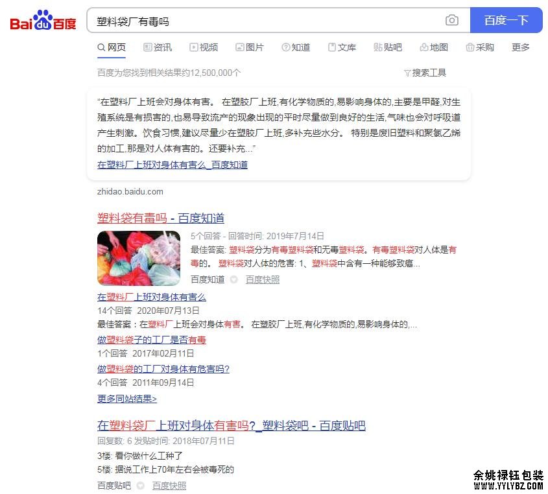Click the search query input field
This screenshot has width=548, height=494.
tap(266, 21)
